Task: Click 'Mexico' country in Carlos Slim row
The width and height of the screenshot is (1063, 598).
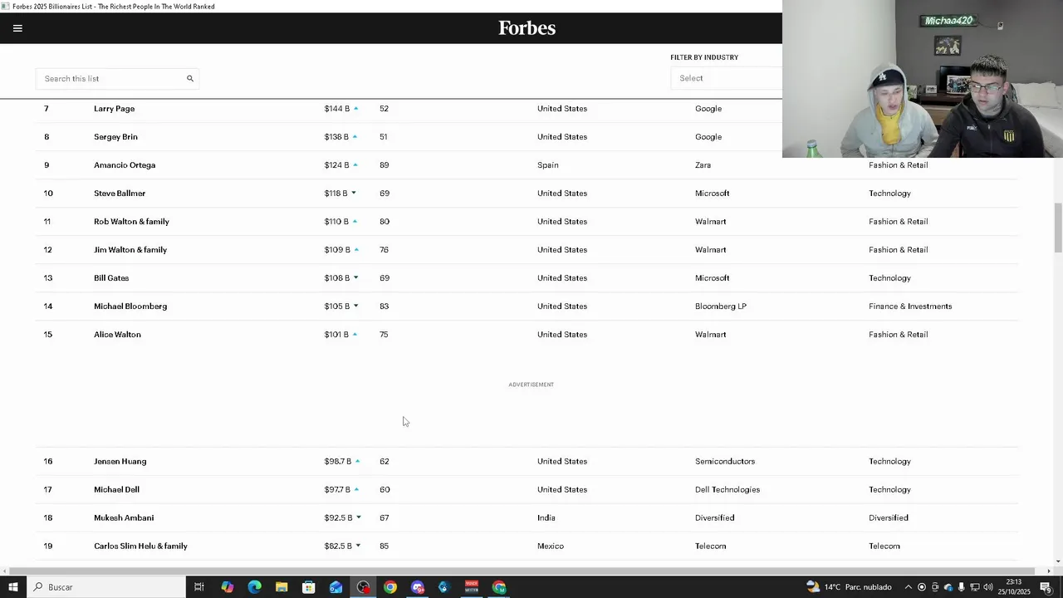Action: pos(551,547)
